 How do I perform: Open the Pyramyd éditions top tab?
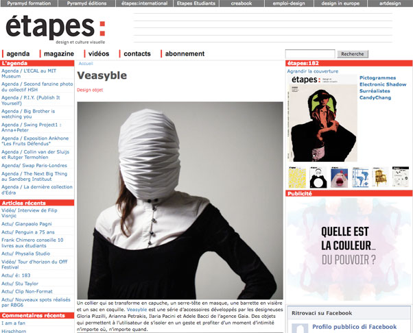[x=86, y=3]
